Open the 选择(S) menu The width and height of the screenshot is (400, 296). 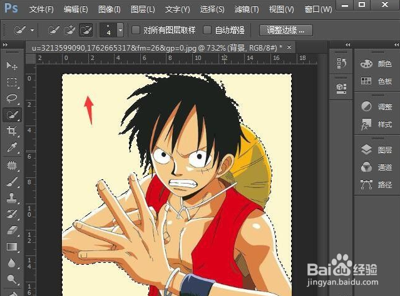[x=212, y=9]
